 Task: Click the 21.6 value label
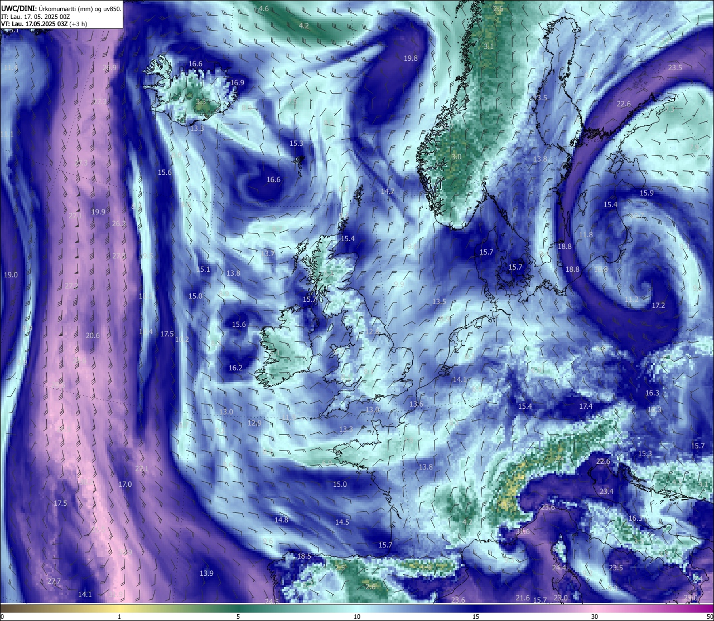[x=523, y=598]
